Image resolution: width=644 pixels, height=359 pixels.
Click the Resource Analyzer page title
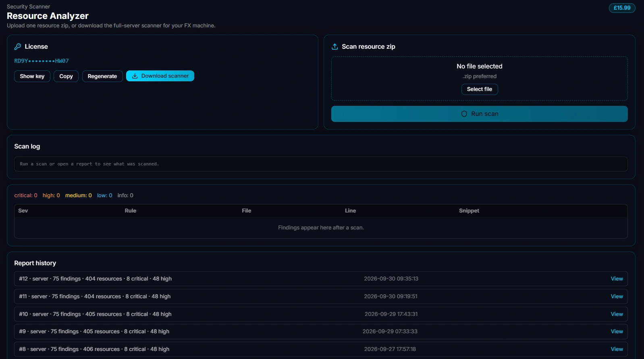48,16
